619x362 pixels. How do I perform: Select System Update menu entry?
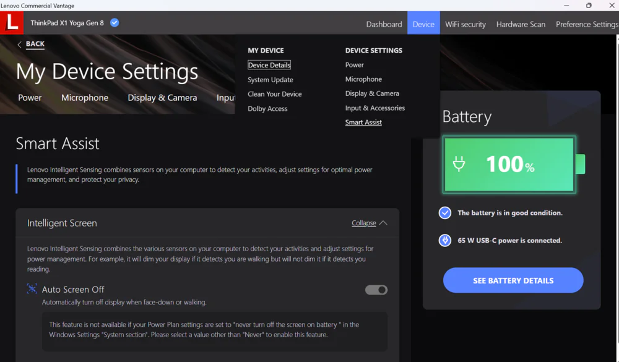[x=271, y=80]
